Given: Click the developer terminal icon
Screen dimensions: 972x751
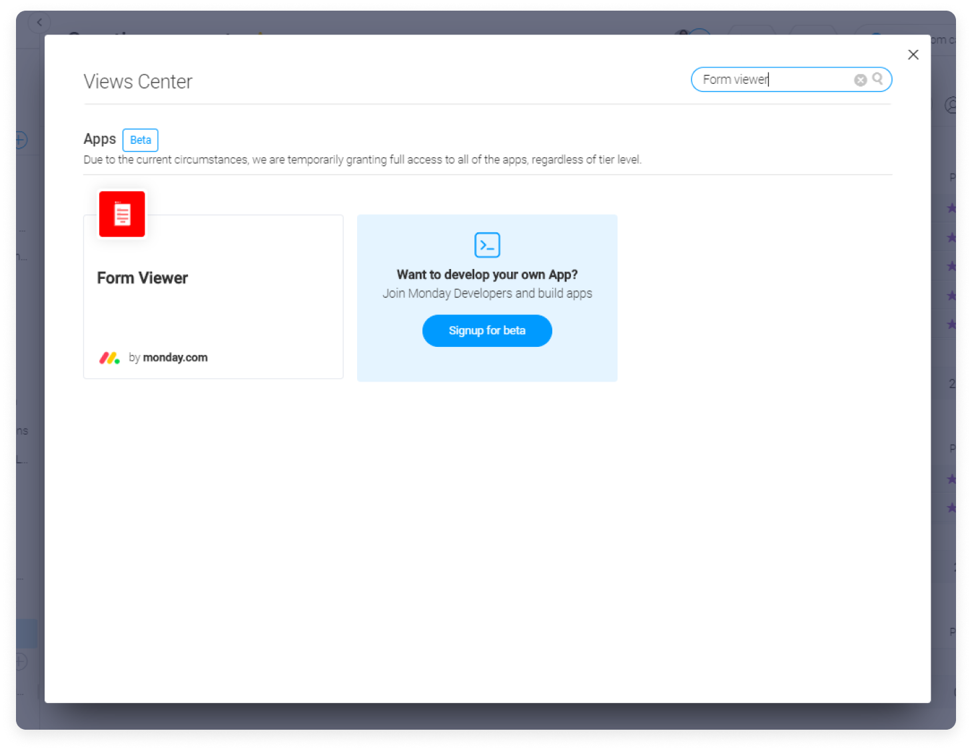Looking at the screenshot, I should coord(487,245).
